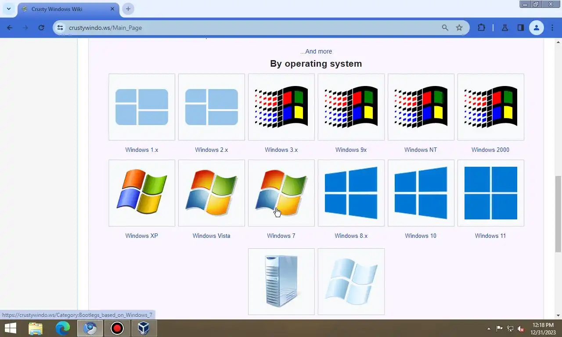The height and width of the screenshot is (337, 562).
Task: Open the taskbar clock and date
Action: [x=543, y=329]
